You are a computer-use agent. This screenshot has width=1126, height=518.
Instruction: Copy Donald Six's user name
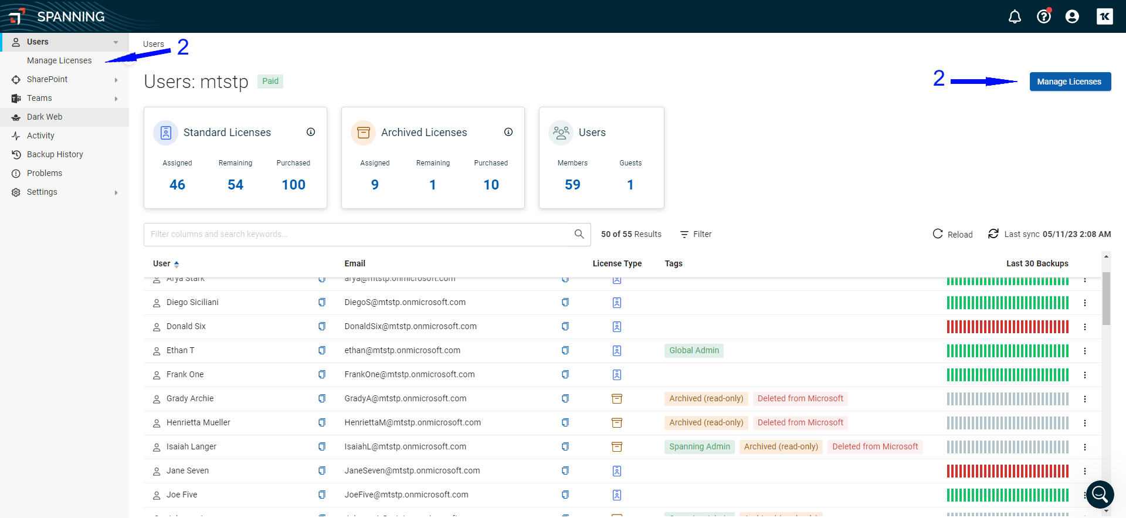click(322, 326)
